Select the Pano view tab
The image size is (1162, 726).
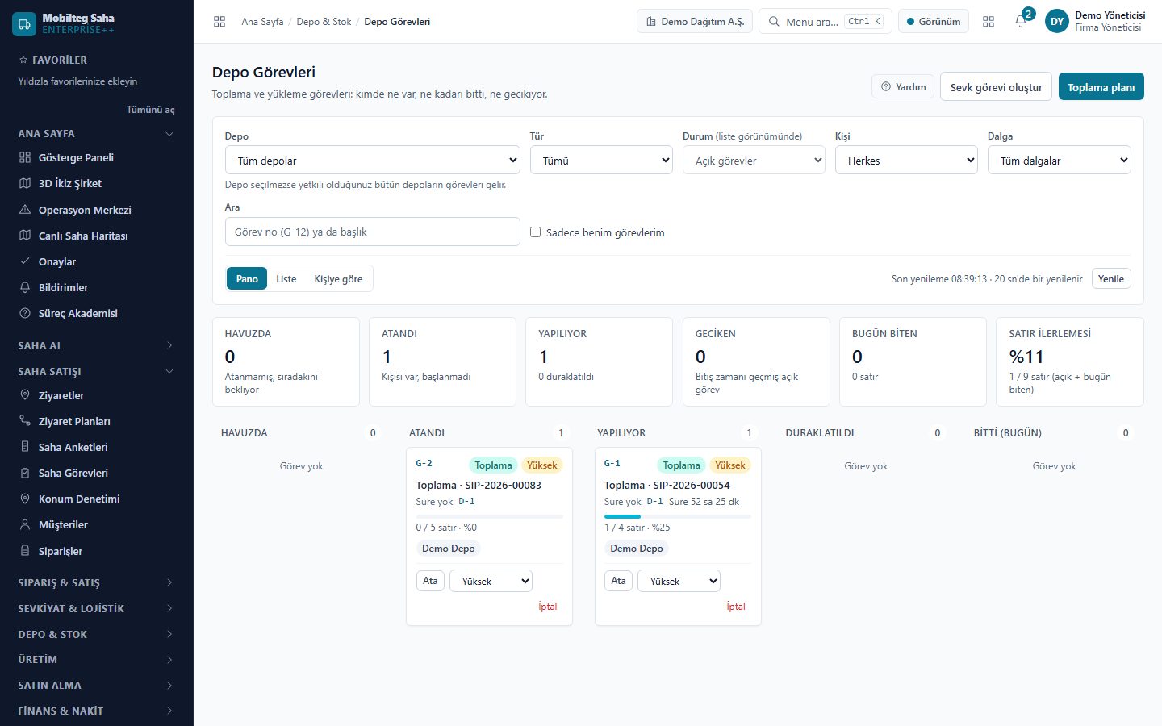pos(247,278)
